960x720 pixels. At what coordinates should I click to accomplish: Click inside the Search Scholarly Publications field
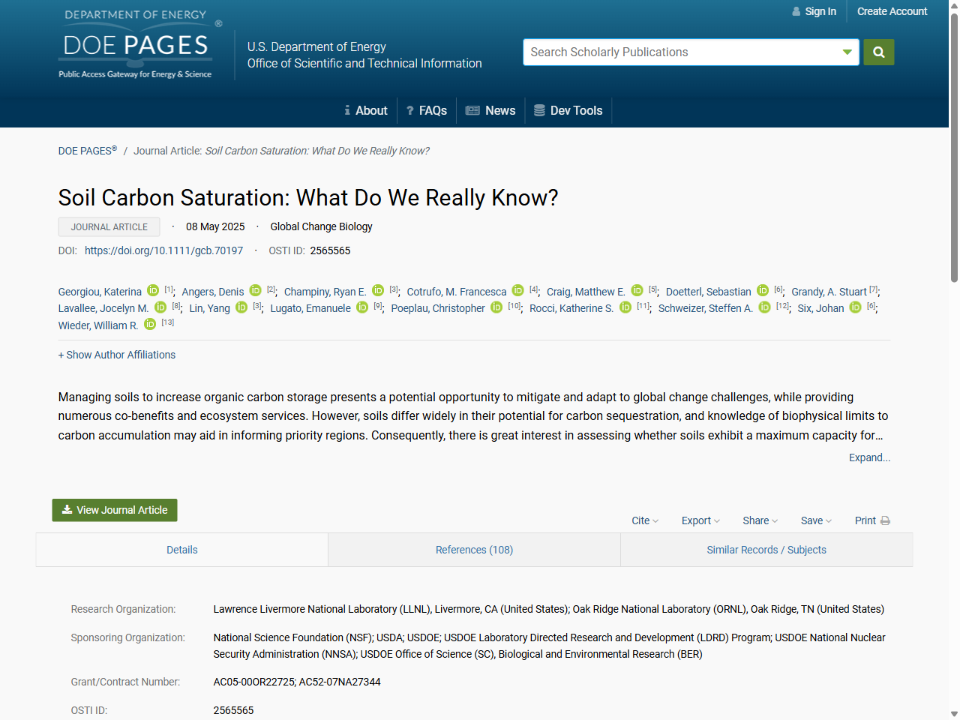[675, 52]
